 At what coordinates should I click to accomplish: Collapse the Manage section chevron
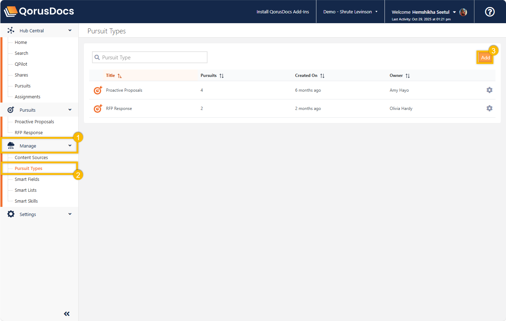(70, 146)
